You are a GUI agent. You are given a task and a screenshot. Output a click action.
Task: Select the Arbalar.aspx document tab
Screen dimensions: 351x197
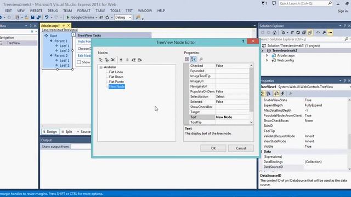(50, 26)
